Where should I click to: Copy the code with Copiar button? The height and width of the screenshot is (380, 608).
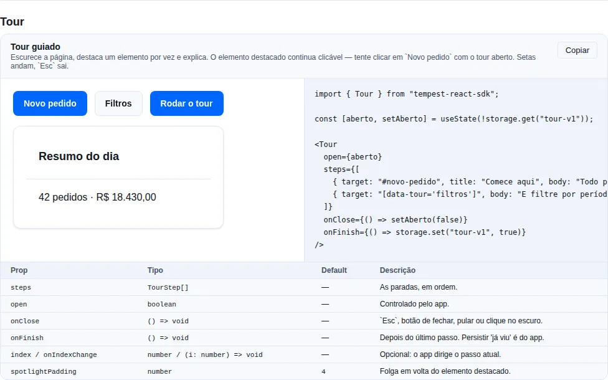[577, 50]
